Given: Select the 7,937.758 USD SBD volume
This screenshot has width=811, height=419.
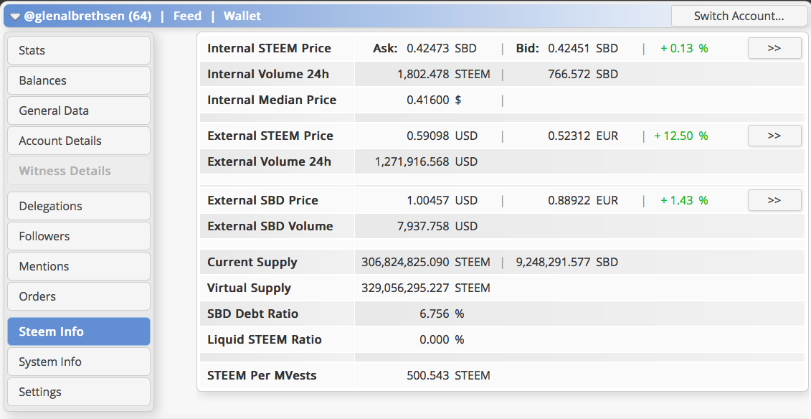Looking at the screenshot, I should [x=437, y=226].
